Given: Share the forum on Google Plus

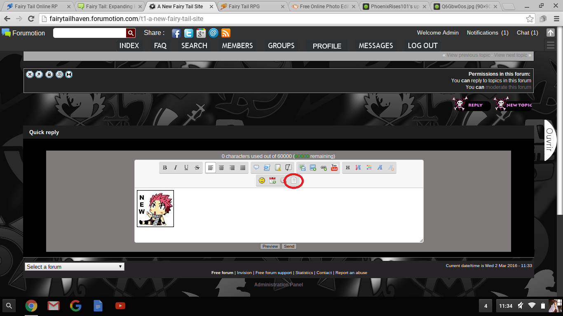Looking at the screenshot, I should coord(201,33).
